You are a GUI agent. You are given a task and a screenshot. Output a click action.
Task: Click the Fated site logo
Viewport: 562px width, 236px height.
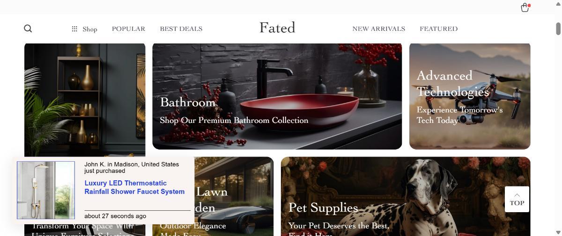click(277, 28)
